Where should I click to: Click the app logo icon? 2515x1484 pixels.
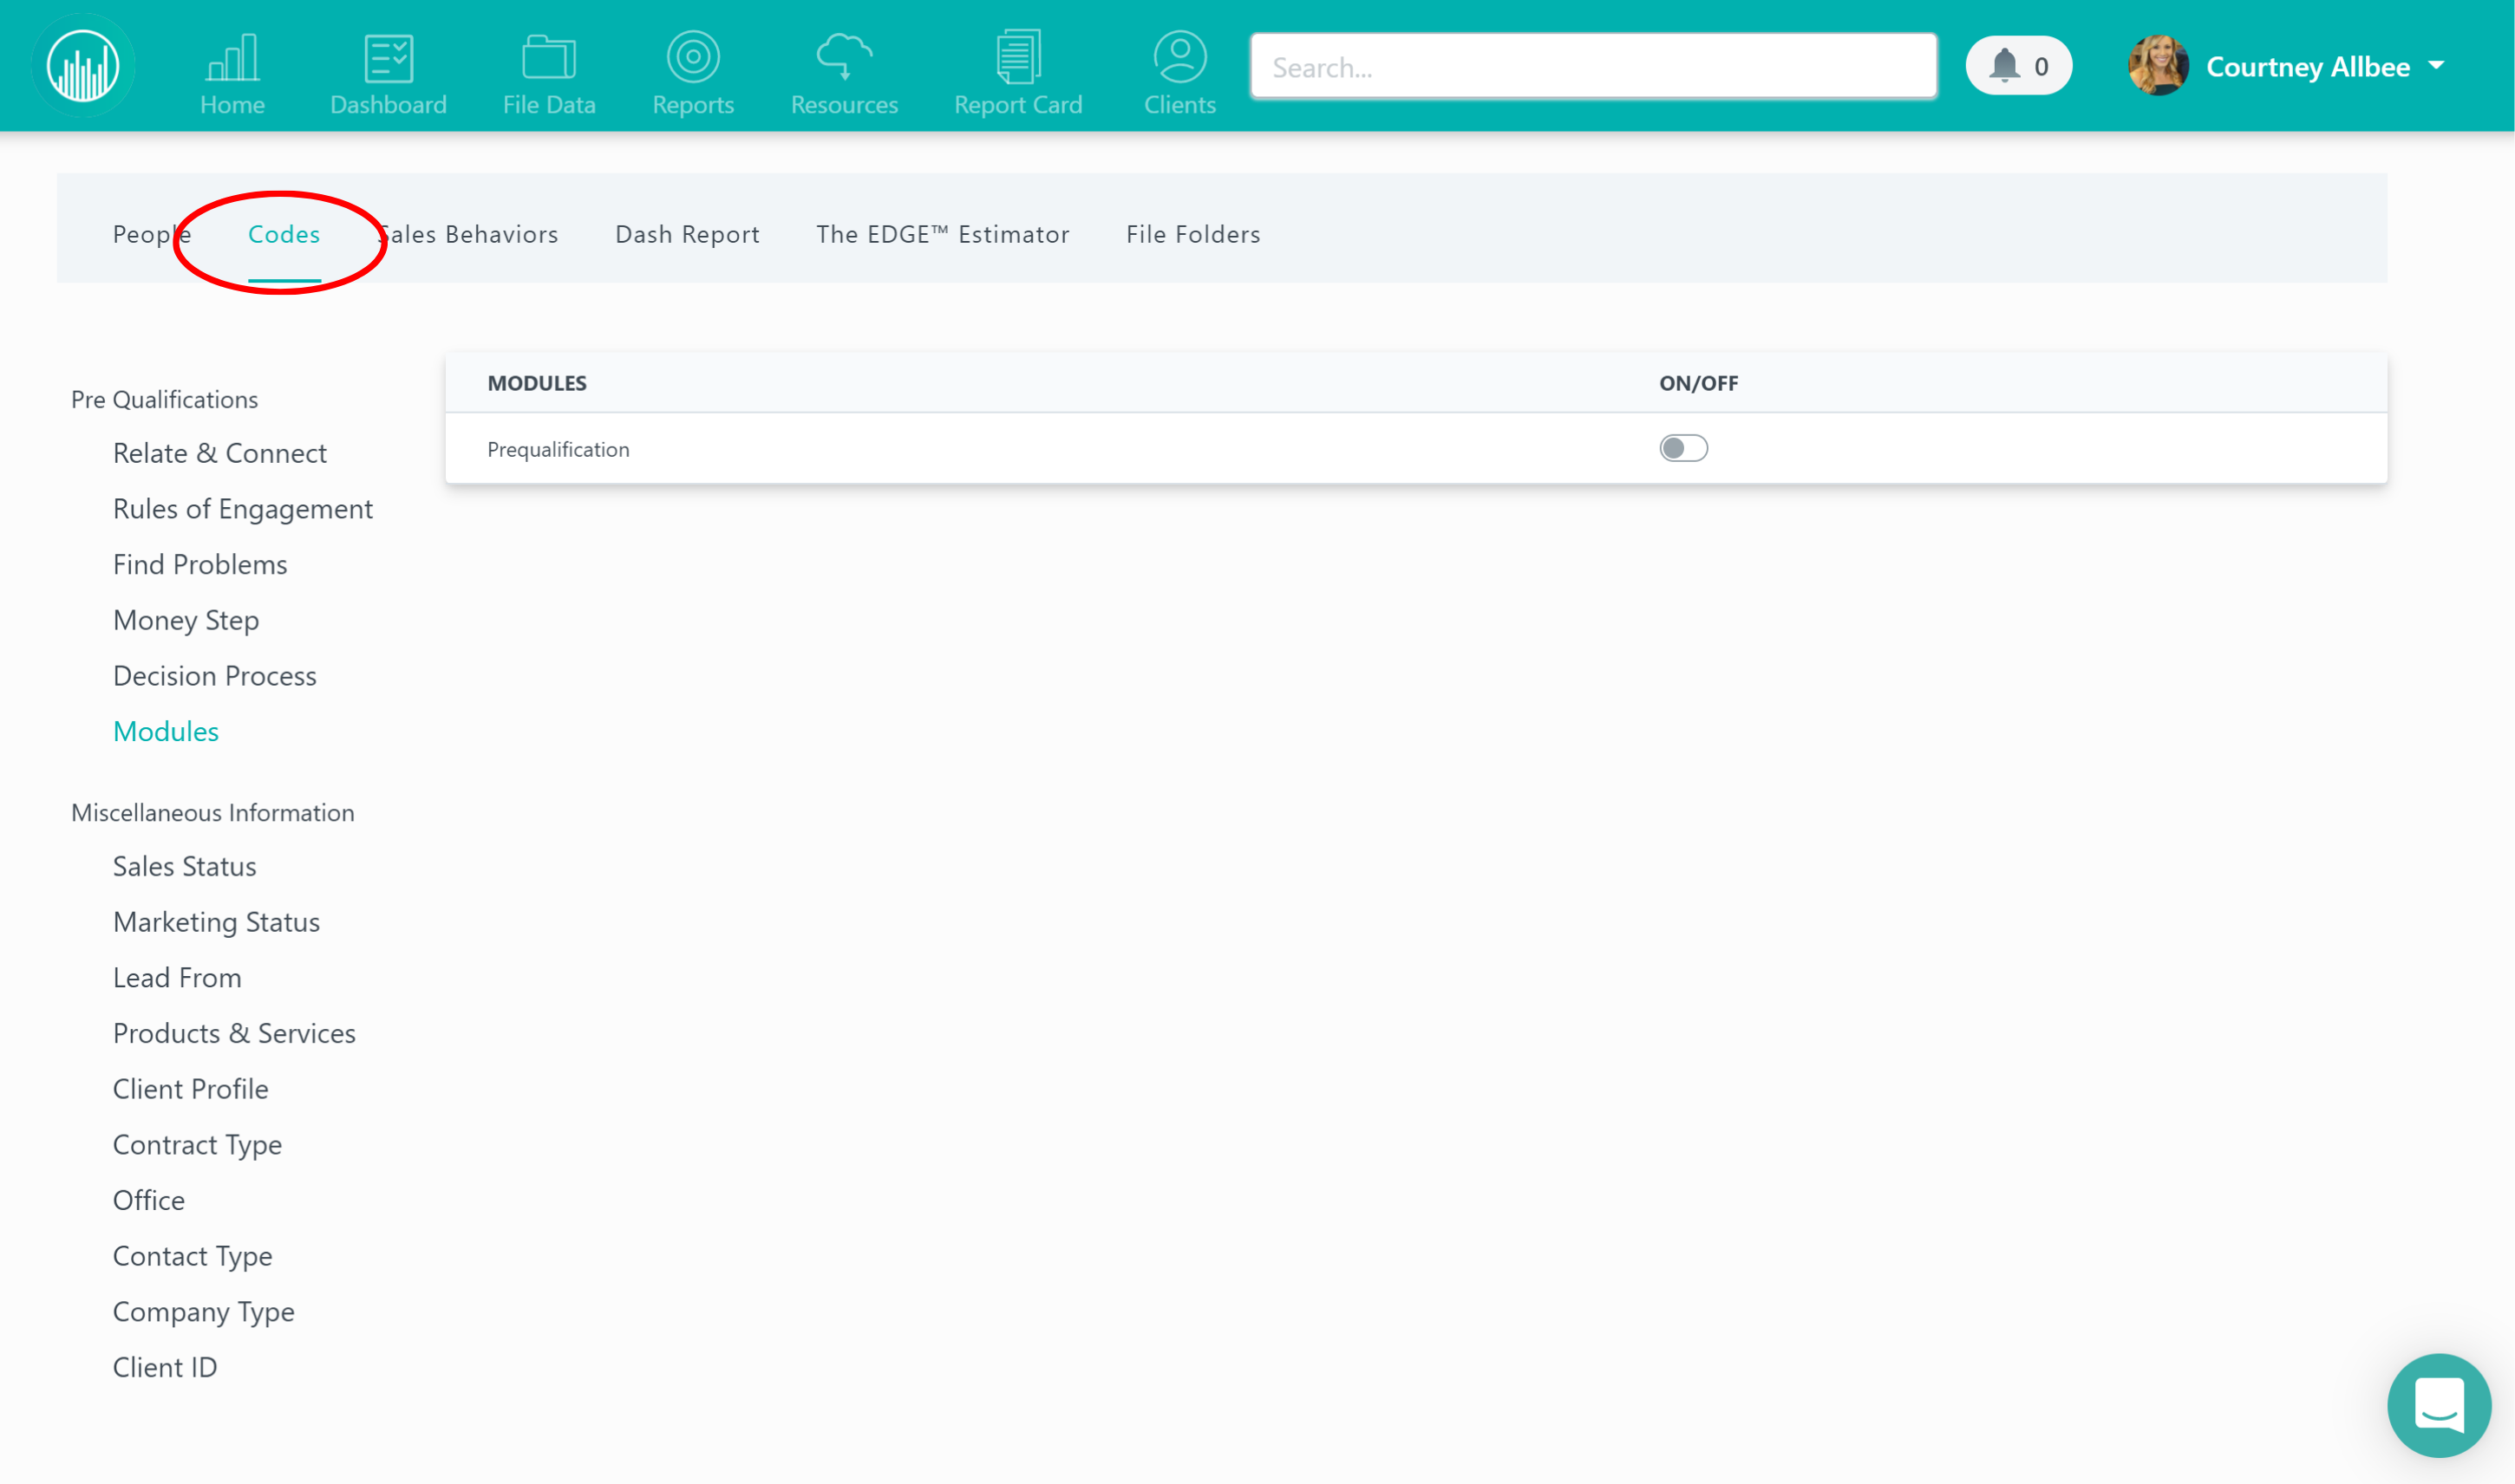[83, 66]
